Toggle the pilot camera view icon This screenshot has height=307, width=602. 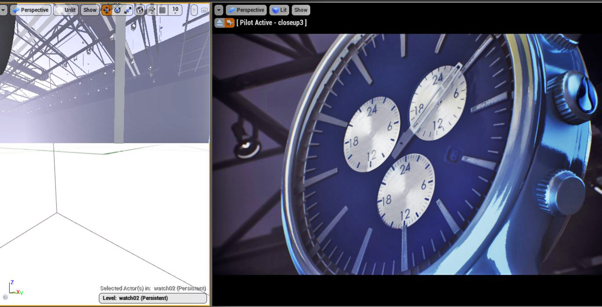pos(229,23)
